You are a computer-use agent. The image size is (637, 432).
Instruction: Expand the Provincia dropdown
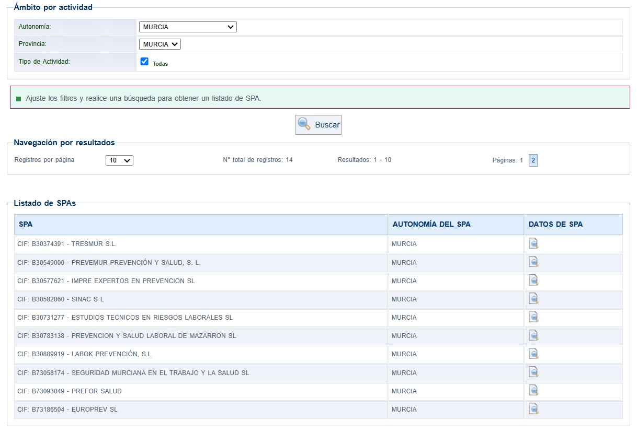(x=160, y=44)
